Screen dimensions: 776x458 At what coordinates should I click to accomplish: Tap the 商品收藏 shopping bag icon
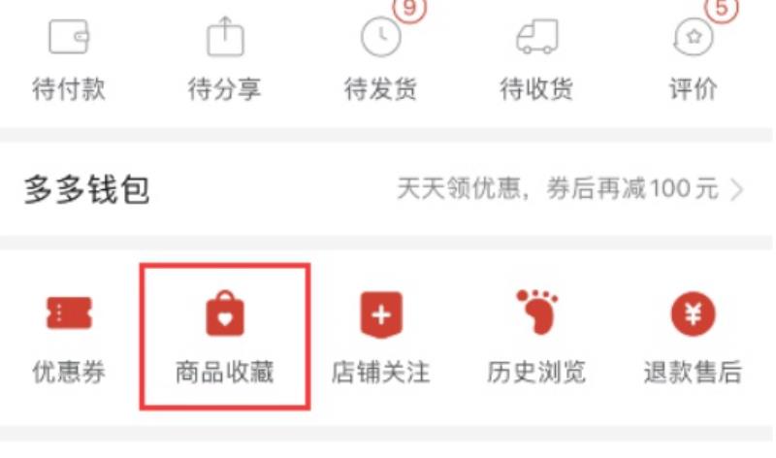(225, 312)
